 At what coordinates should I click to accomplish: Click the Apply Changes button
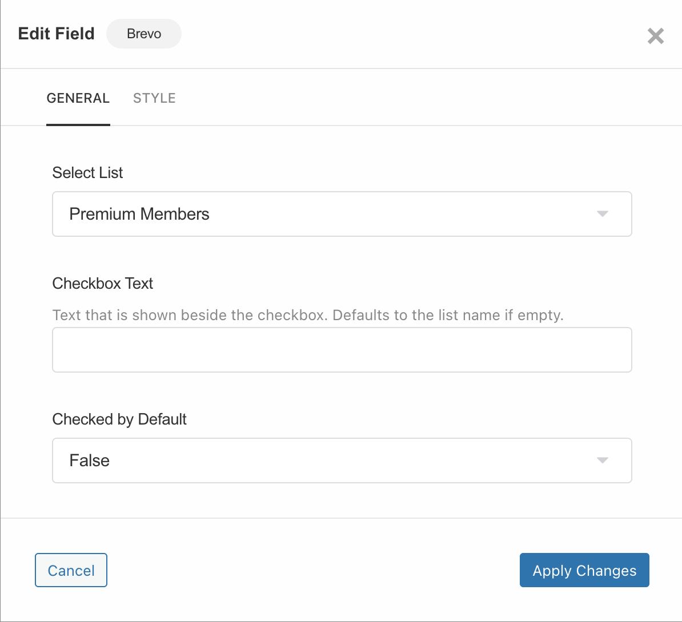tap(584, 570)
